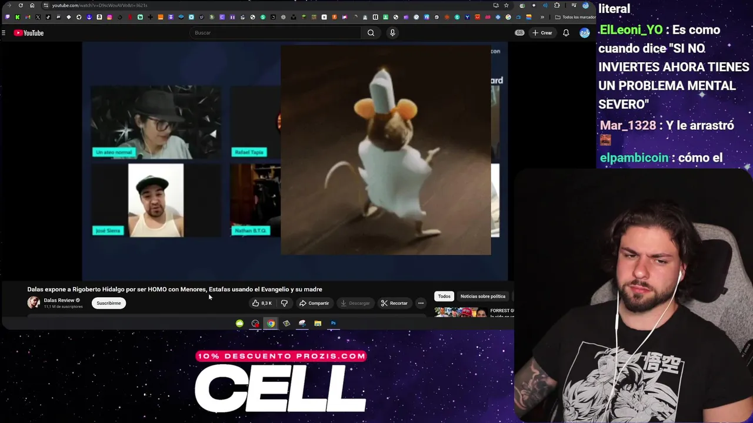Screen dimensions: 753x423
Task: Click the video title text
Action: (x=175, y=289)
